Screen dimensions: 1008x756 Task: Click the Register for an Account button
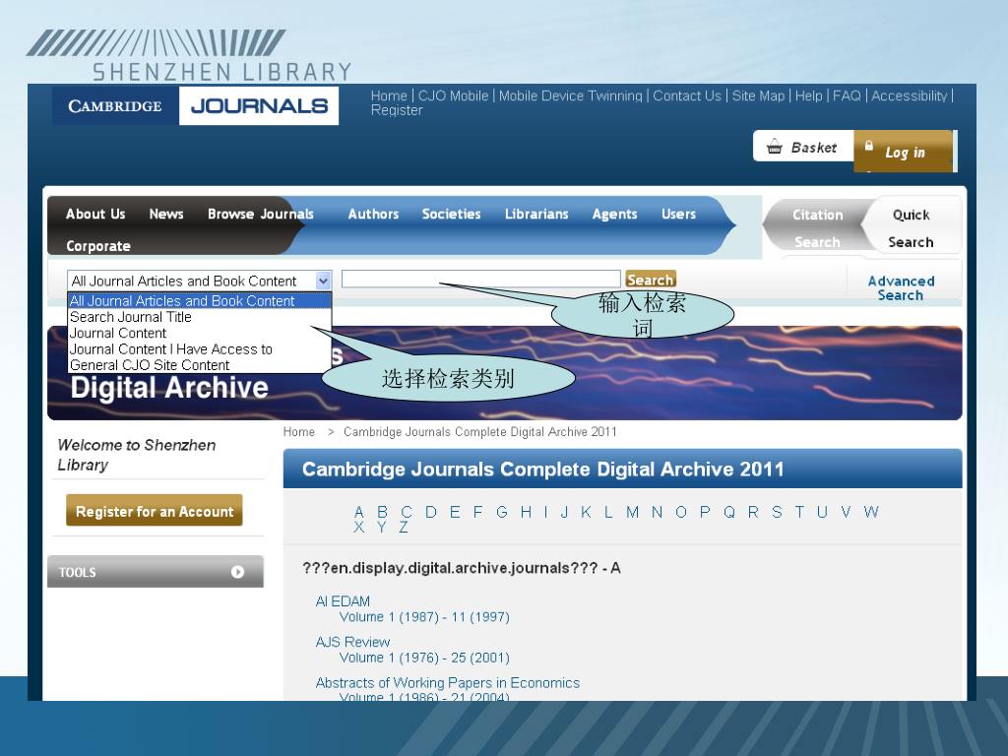tap(155, 511)
